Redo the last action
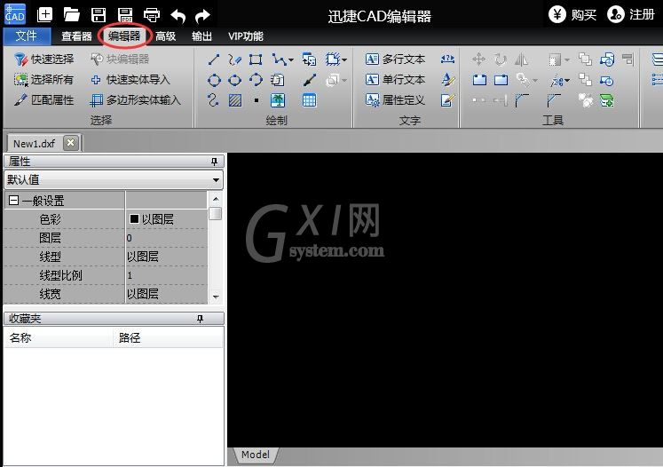 [203, 16]
